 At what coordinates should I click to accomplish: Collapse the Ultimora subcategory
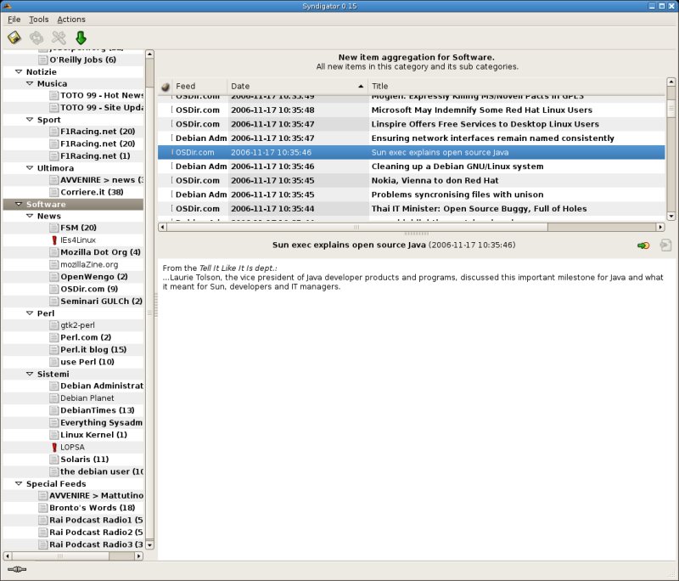[x=30, y=168]
